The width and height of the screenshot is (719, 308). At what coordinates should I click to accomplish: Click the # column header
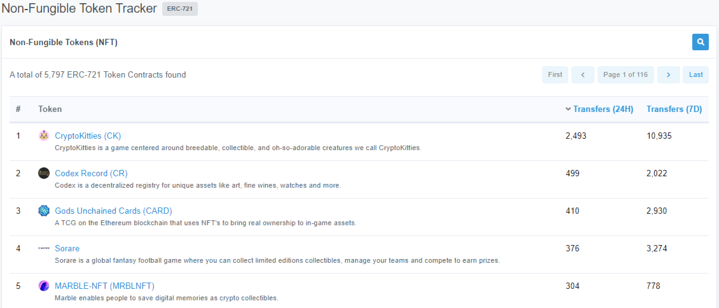click(x=18, y=109)
